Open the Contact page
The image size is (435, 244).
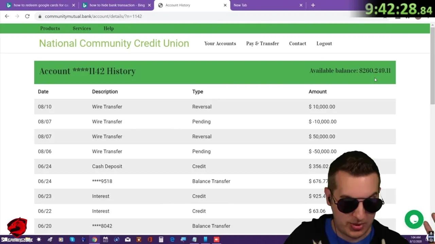[297, 43]
